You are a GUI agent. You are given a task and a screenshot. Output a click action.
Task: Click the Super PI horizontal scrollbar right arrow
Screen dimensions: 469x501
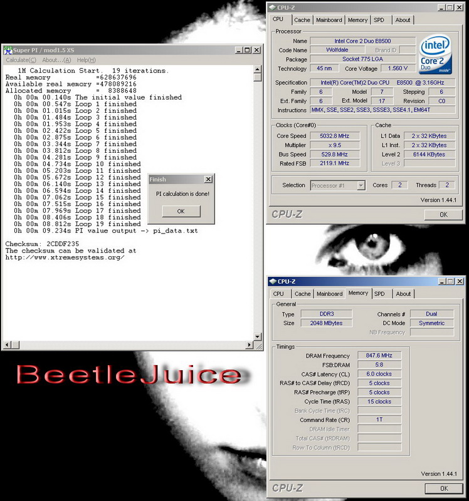(x=250, y=344)
